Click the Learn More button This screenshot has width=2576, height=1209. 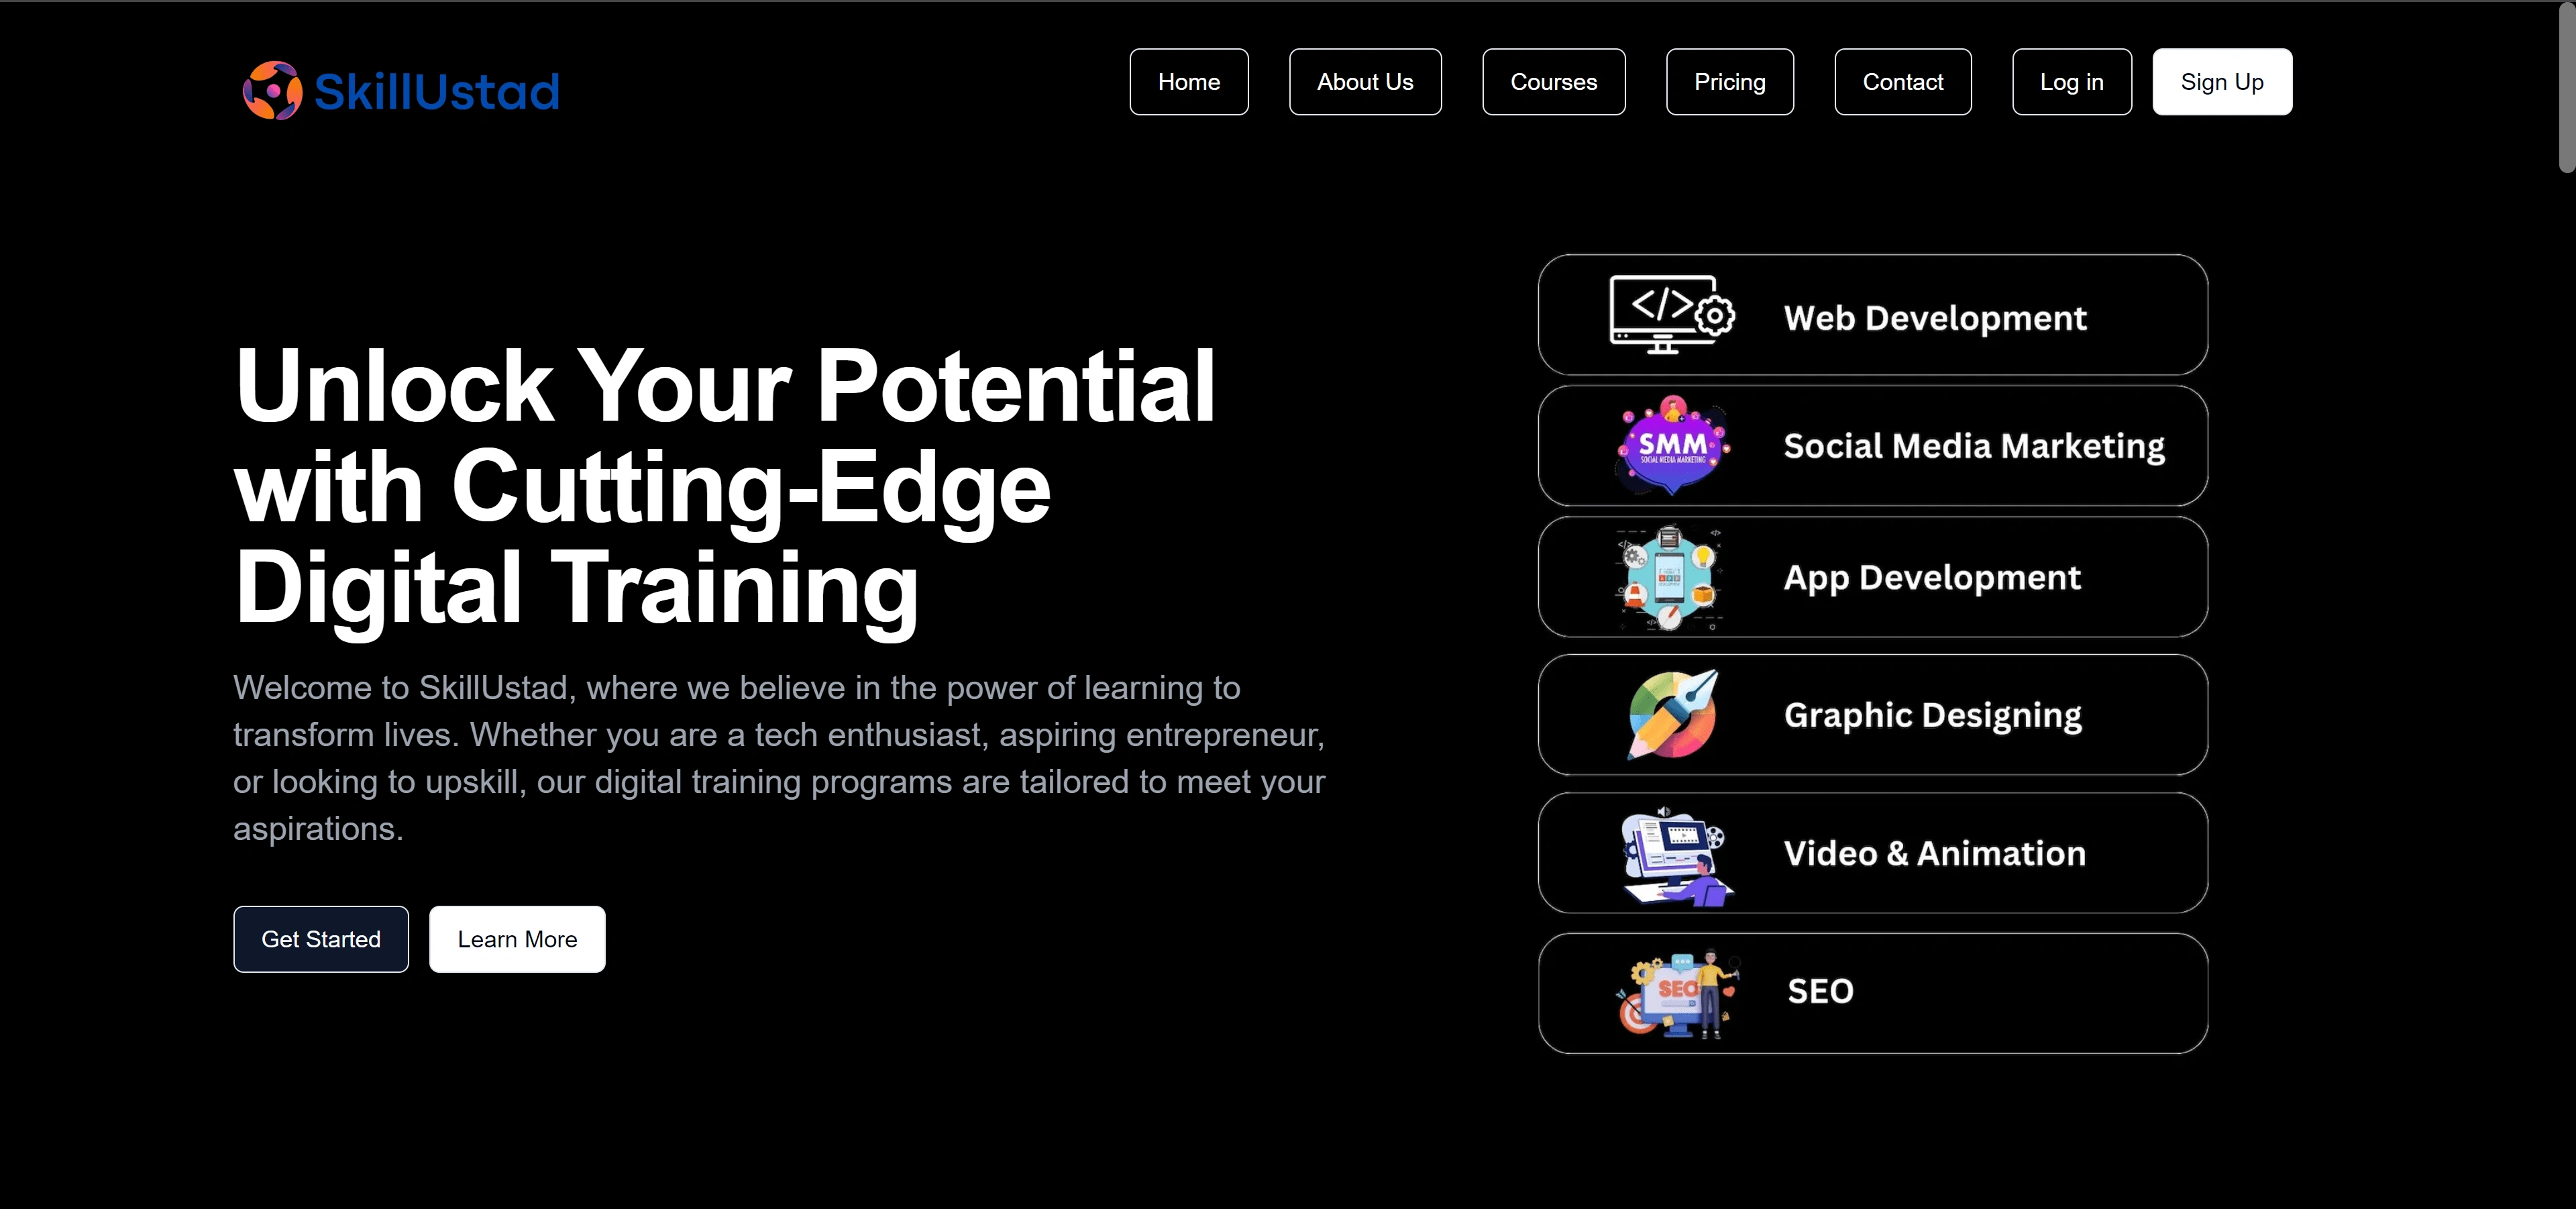(517, 939)
